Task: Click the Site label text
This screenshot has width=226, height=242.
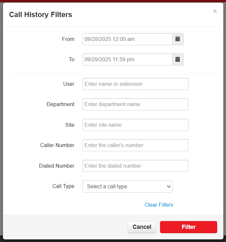Action: click(x=70, y=125)
